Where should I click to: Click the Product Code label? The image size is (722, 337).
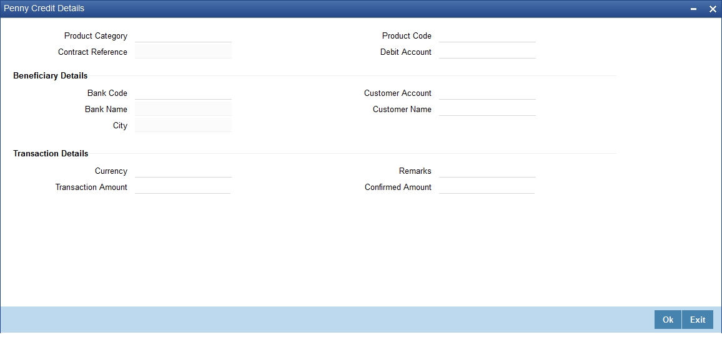point(407,36)
